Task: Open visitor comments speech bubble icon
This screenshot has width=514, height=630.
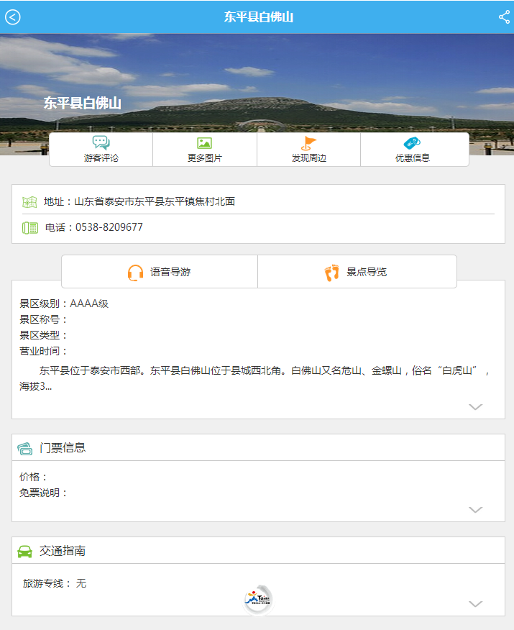Action: (x=101, y=143)
